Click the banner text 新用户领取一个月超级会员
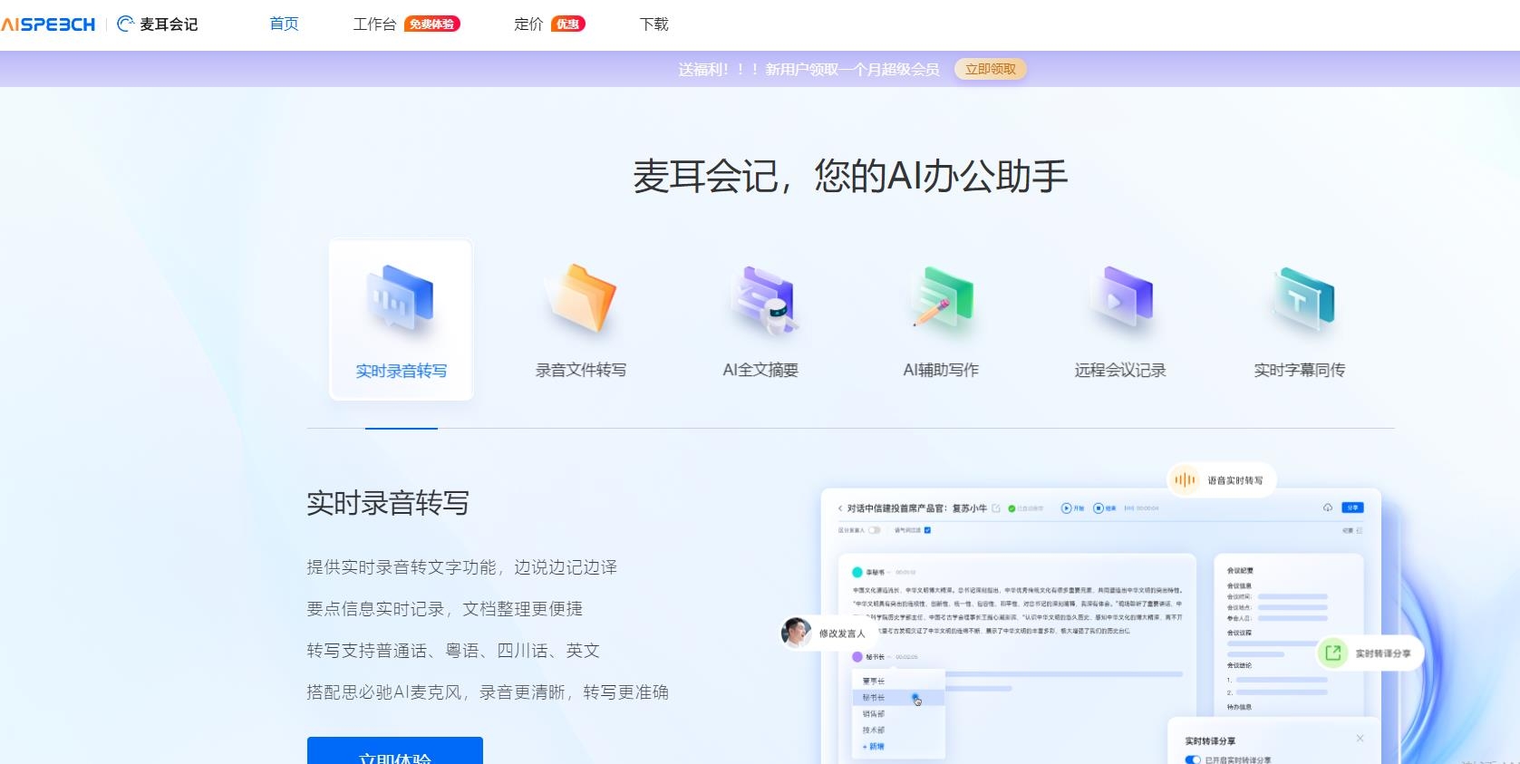This screenshot has height=764, width=1520. [852, 70]
